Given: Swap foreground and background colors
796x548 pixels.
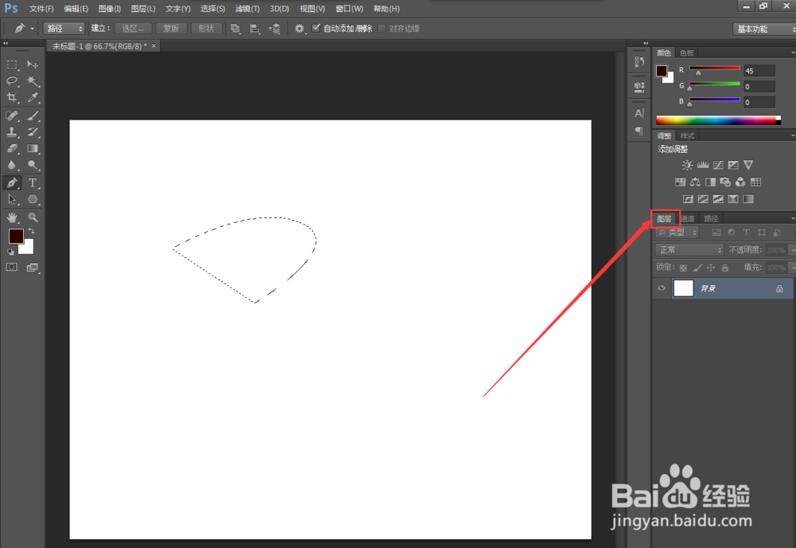Looking at the screenshot, I should (x=32, y=231).
